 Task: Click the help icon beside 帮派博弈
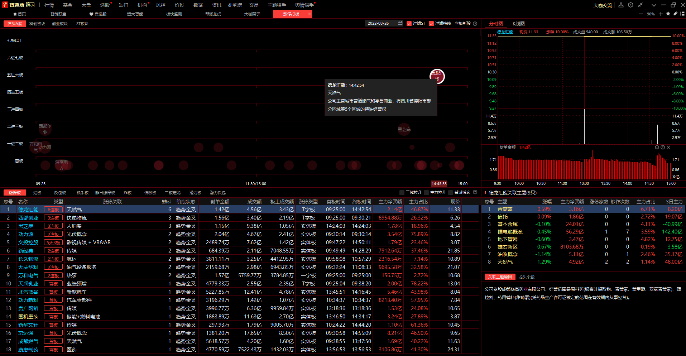pyautogui.click(x=475, y=192)
